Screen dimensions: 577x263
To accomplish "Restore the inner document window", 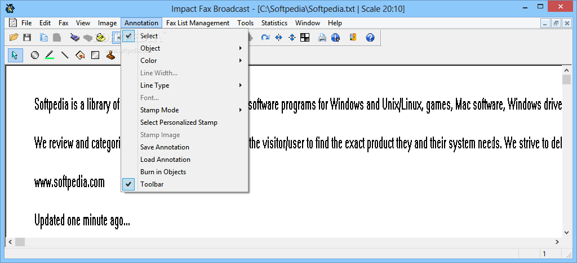I will pos(556,22).
